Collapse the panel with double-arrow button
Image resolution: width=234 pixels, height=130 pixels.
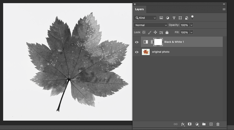tap(224, 4)
